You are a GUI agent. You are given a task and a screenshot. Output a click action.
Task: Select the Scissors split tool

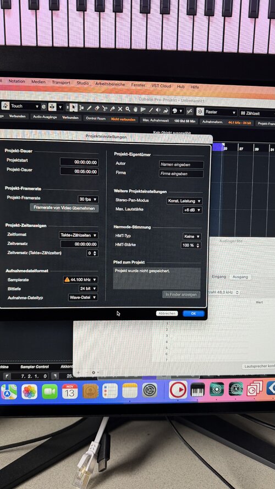105,108
